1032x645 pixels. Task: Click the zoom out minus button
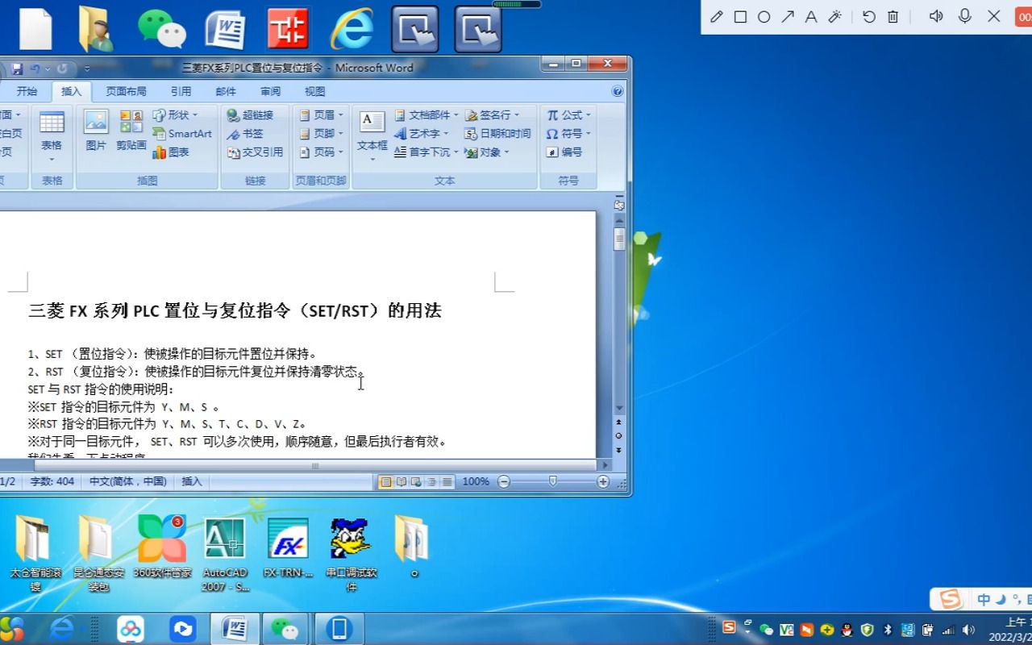pyautogui.click(x=504, y=481)
